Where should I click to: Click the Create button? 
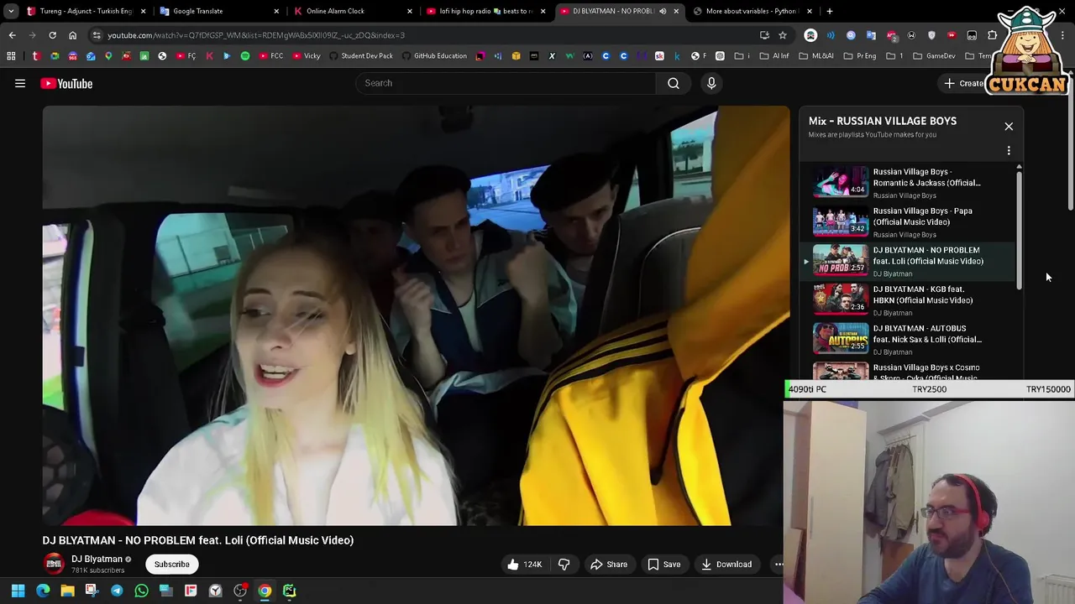pyautogui.click(x=963, y=83)
